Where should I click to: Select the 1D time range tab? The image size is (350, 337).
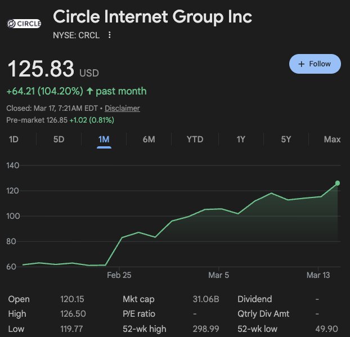(14, 140)
